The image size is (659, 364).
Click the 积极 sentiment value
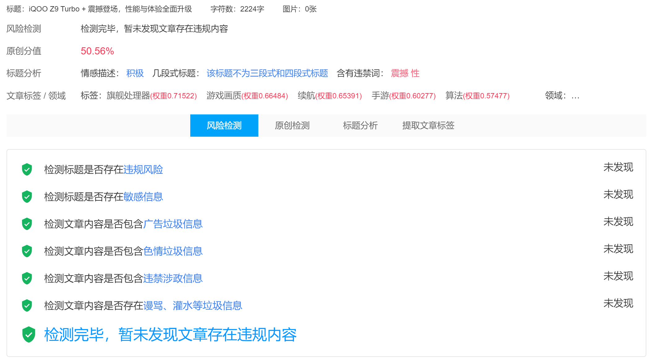tap(135, 73)
